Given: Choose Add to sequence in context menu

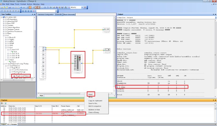Looking at the screenshot, I should point(95,106).
